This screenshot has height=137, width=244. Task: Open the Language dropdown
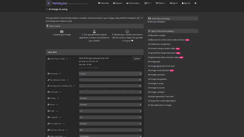[110, 73]
